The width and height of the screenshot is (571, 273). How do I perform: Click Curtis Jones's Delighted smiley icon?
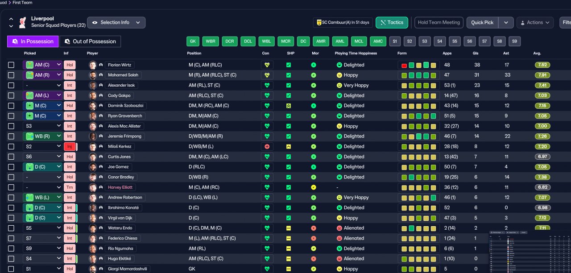click(339, 157)
